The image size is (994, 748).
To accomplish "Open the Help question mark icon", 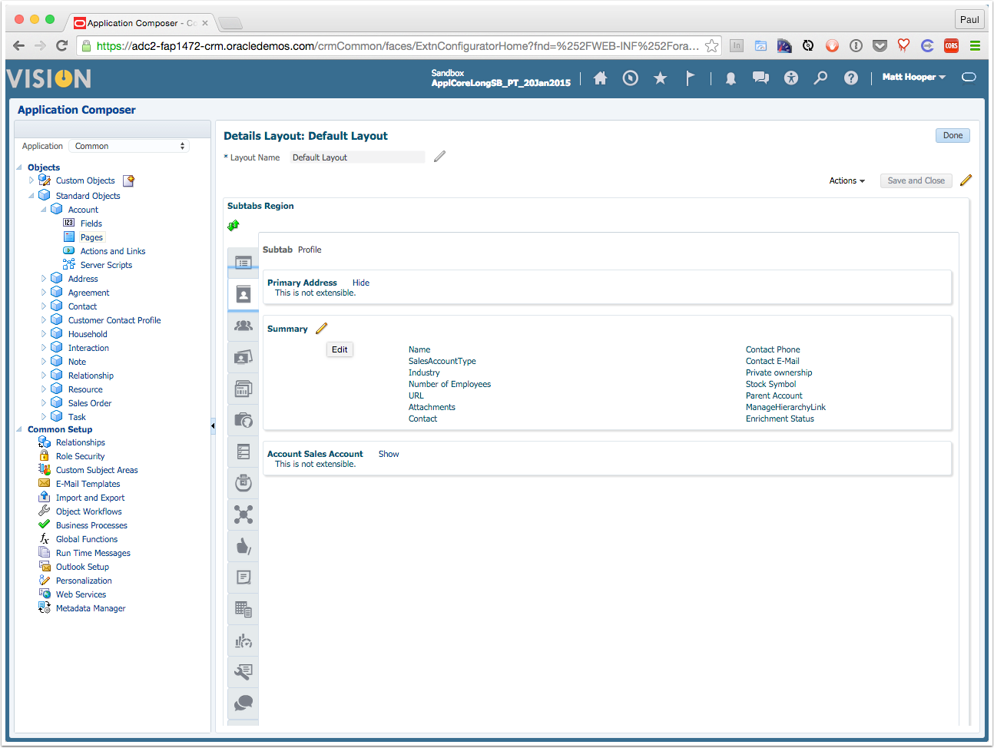I will tap(851, 78).
